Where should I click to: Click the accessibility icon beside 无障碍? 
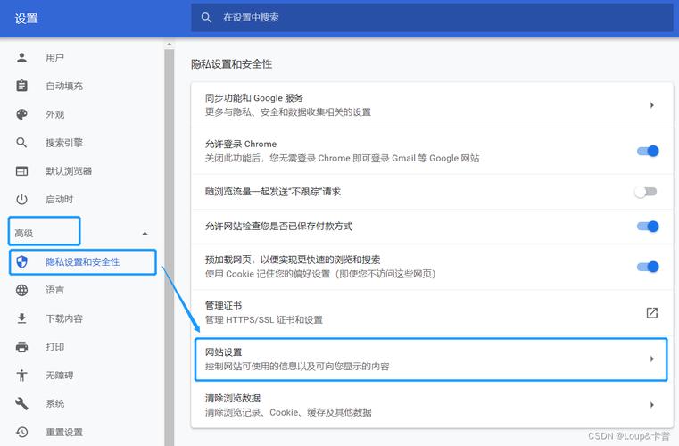pos(21,375)
